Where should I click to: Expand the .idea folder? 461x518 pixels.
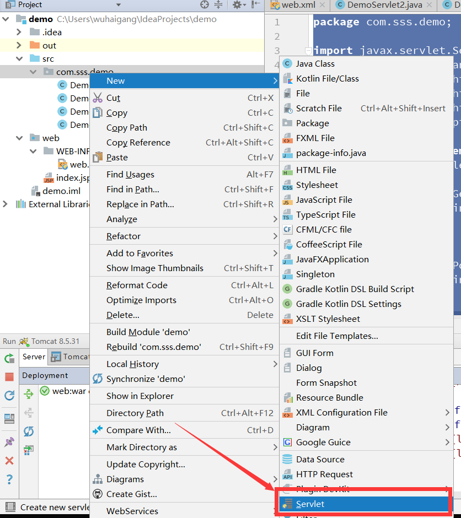pos(19,32)
